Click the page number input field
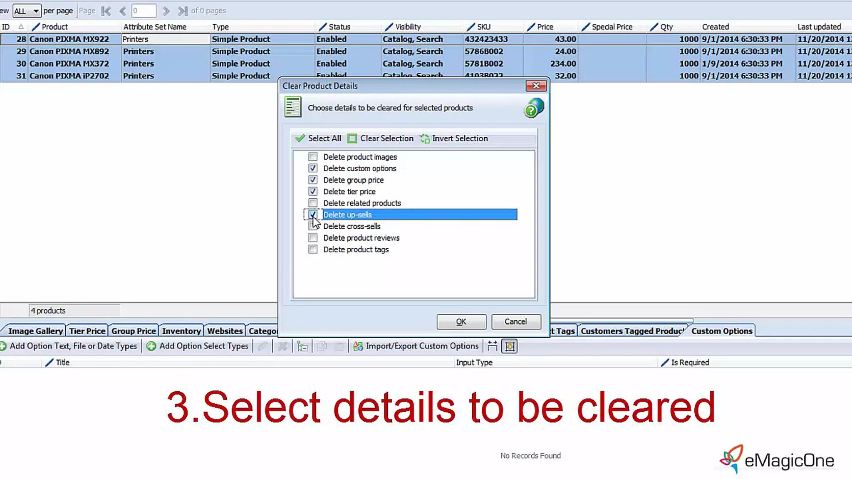This screenshot has height=479, width=852. (x=144, y=11)
